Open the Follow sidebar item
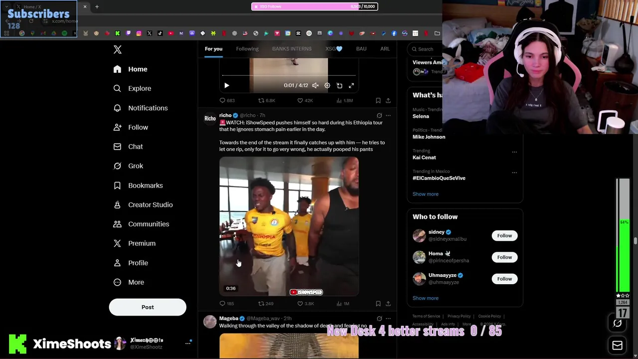Viewport: 638px width, 359px height. click(131, 127)
